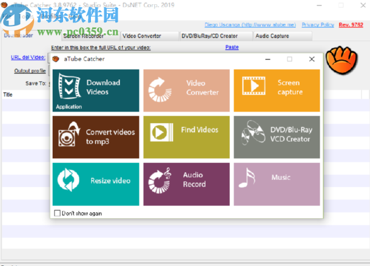This screenshot has height=266, width=370.
Task: Launch the Music tile text
Action: (x=281, y=178)
